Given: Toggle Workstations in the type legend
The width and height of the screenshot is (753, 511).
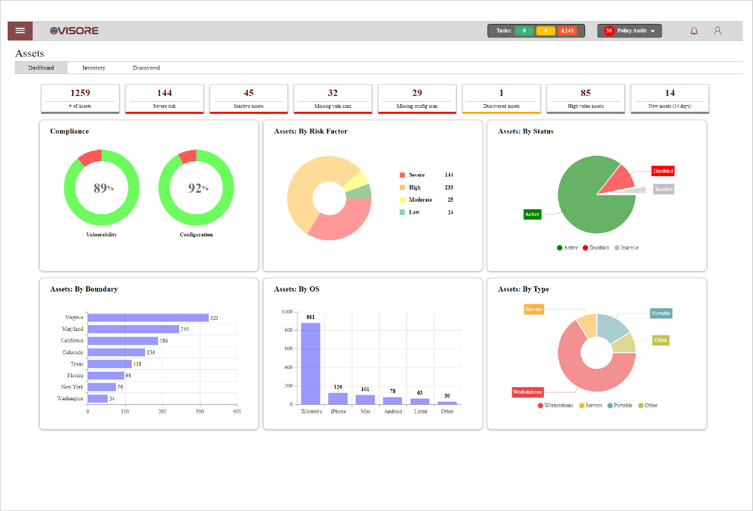Looking at the screenshot, I should point(555,405).
